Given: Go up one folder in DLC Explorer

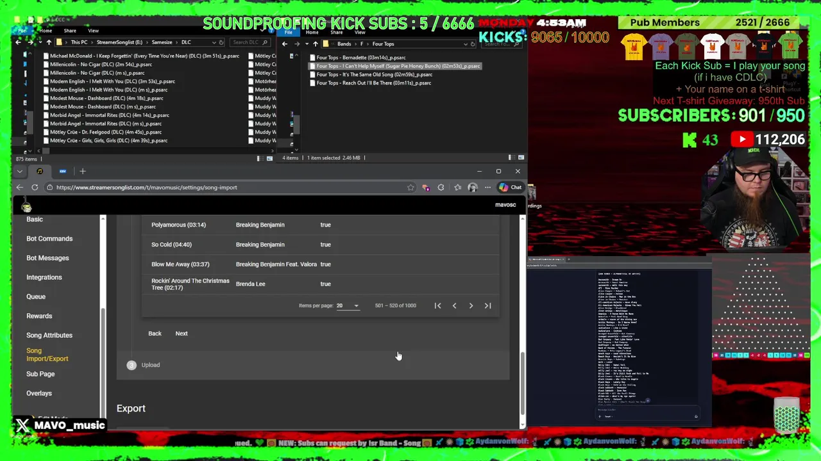Looking at the screenshot, I should (49, 42).
